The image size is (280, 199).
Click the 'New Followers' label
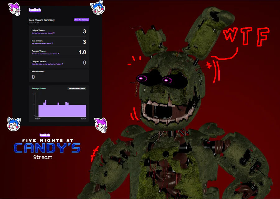38,72
